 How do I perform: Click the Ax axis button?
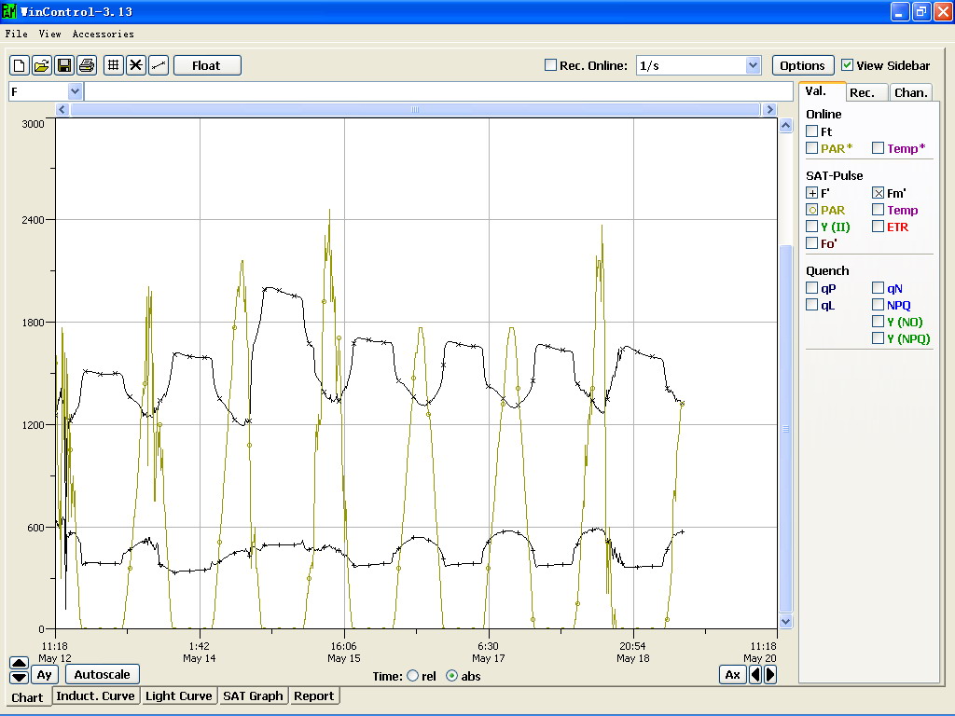click(x=733, y=675)
